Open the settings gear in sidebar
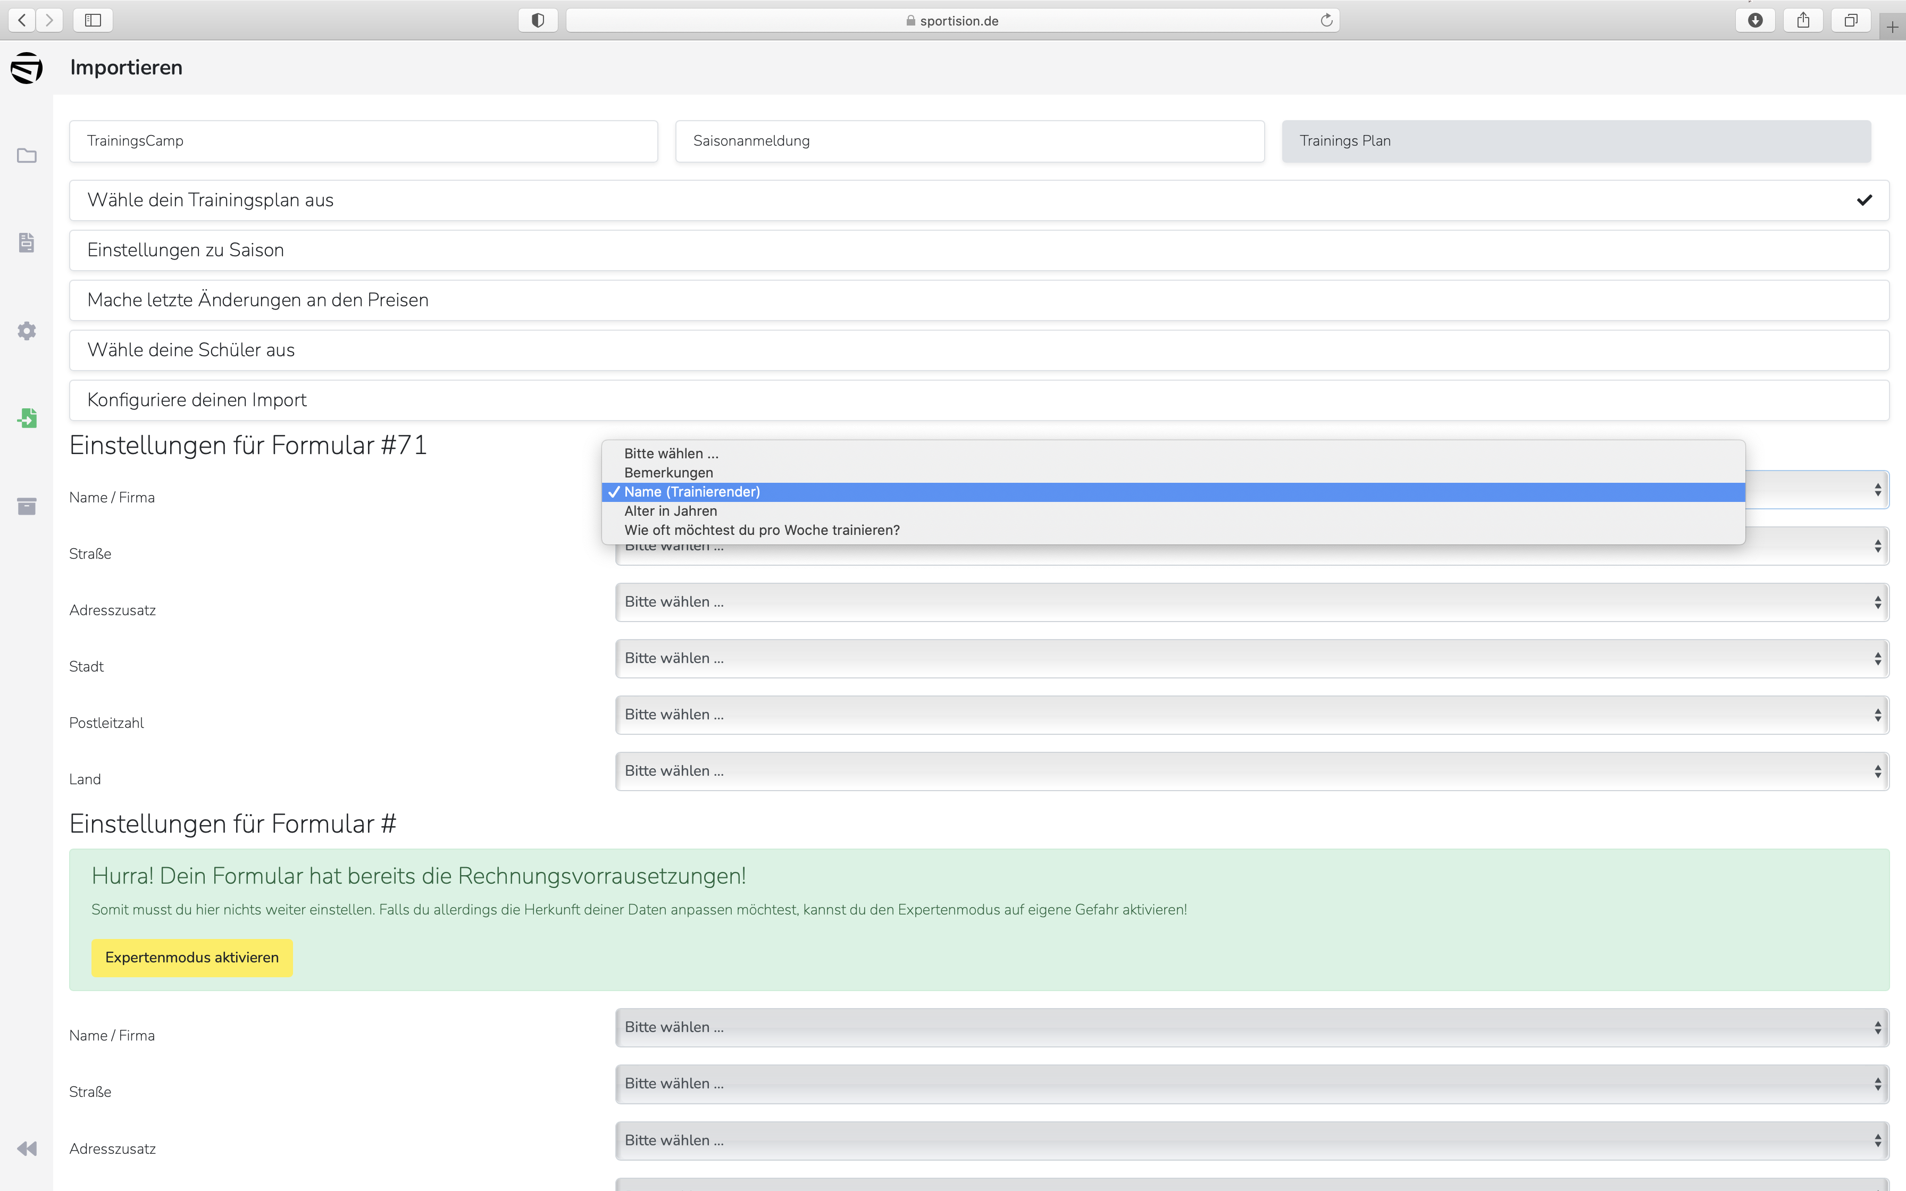 (27, 331)
